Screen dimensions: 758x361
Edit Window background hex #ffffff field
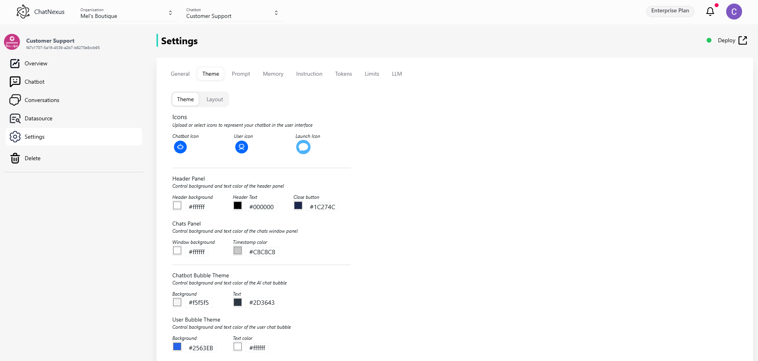(197, 252)
